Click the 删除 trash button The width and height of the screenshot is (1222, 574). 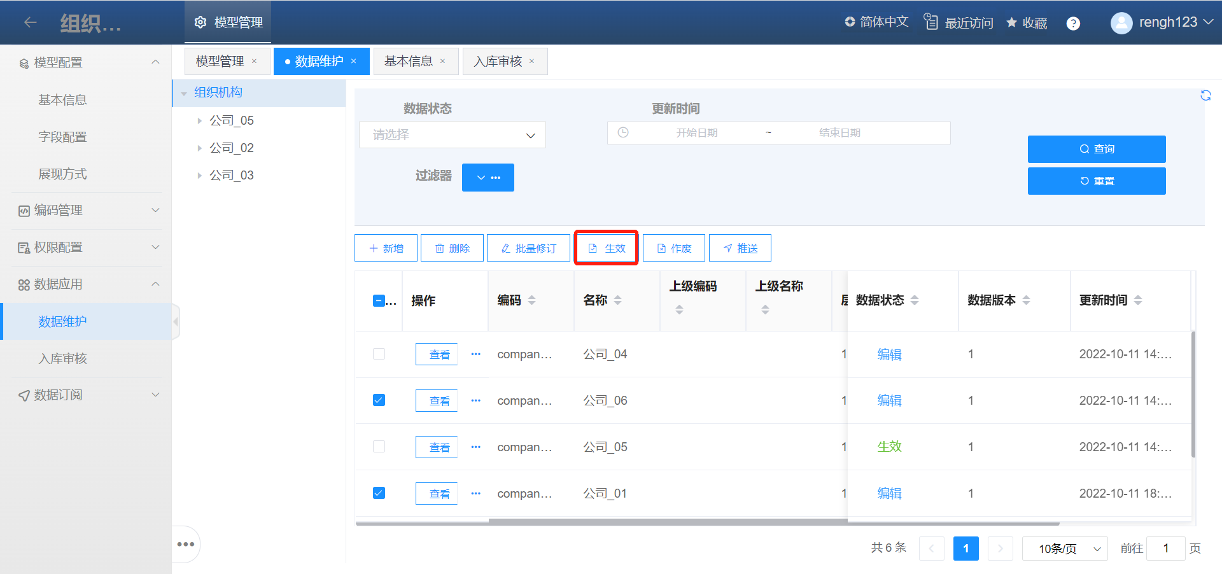[x=452, y=248]
